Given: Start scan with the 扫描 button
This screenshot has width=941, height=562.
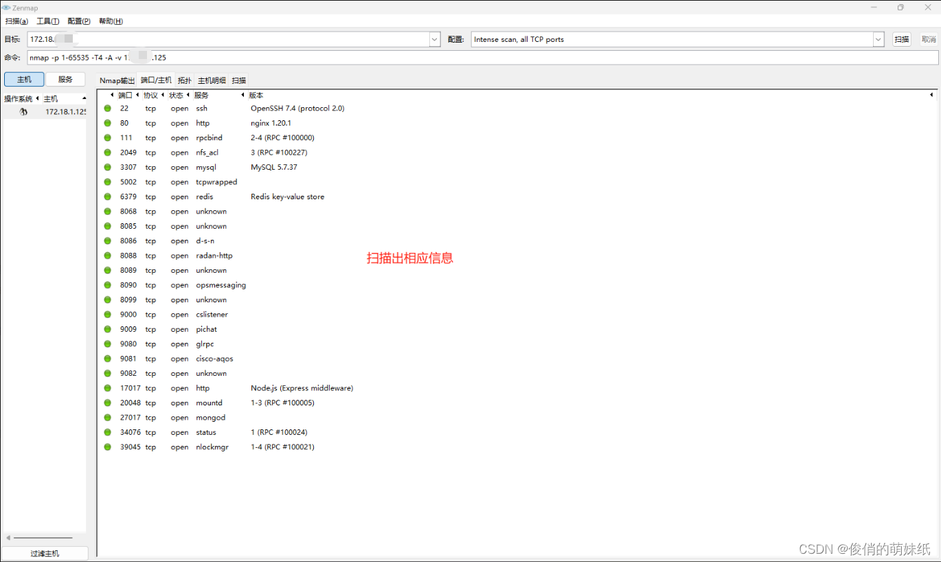Looking at the screenshot, I should 902,40.
